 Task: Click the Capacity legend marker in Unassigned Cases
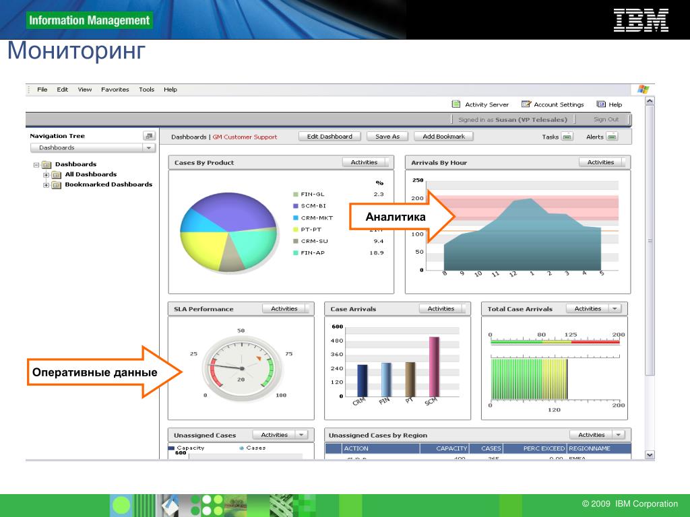coord(172,448)
